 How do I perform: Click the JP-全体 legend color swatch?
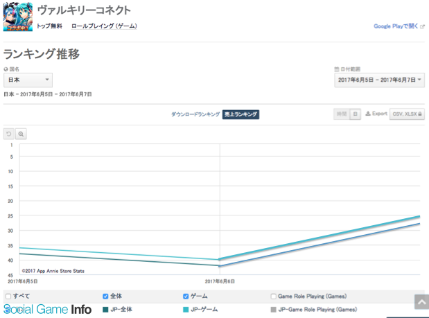(105, 310)
